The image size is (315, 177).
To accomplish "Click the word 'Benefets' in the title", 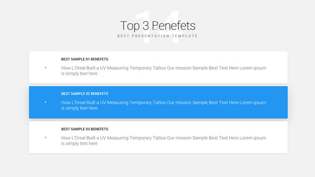I will click(174, 26).
